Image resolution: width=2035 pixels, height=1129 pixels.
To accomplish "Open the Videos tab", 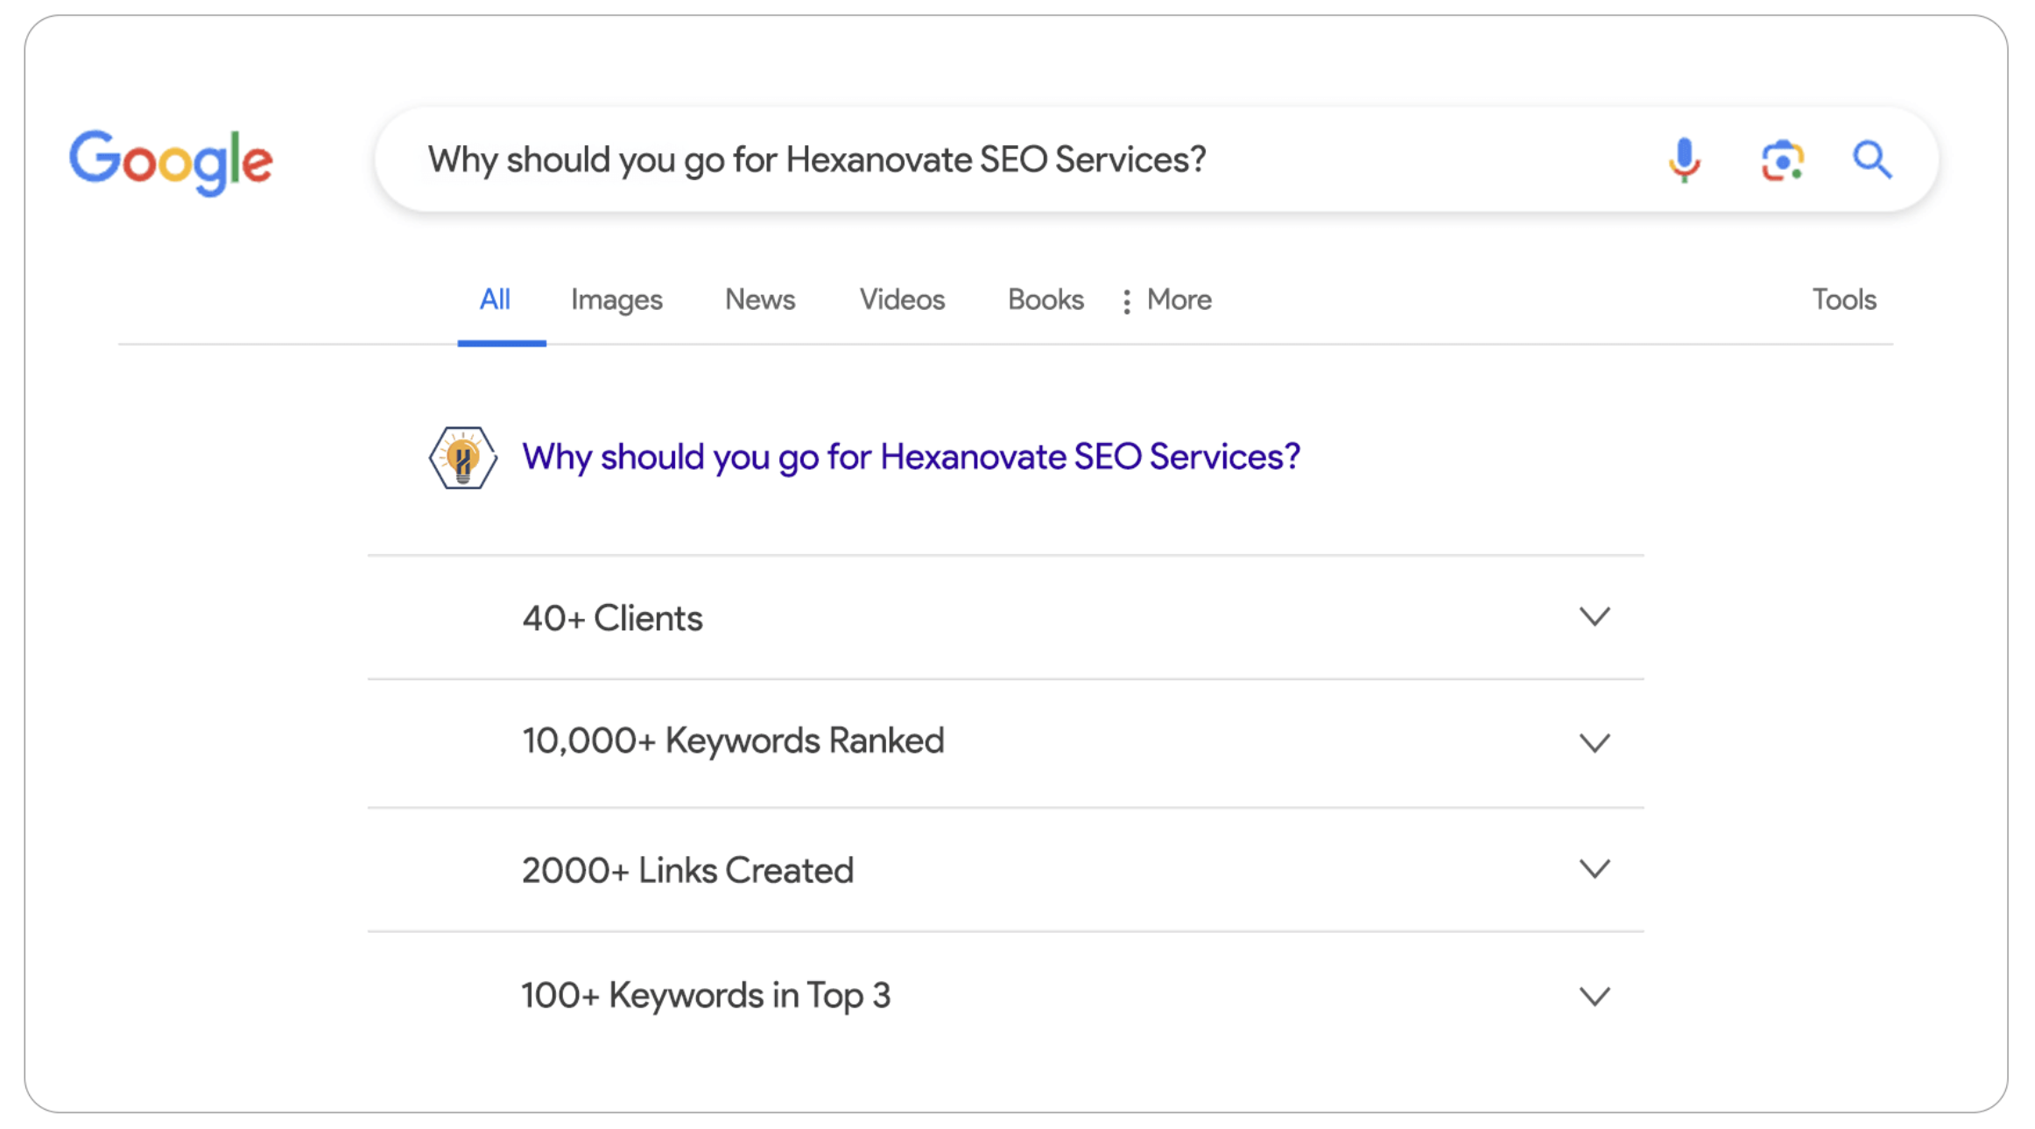I will (x=902, y=300).
